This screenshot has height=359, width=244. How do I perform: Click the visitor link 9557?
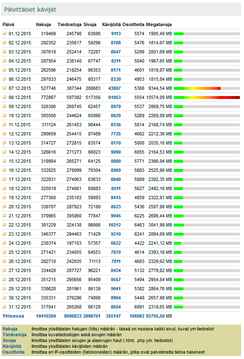(x=116, y=279)
